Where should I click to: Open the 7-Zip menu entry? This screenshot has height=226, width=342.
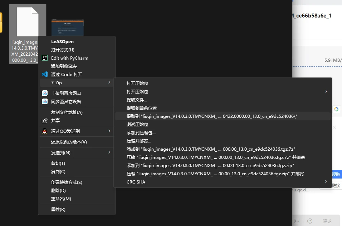[x=77, y=83]
